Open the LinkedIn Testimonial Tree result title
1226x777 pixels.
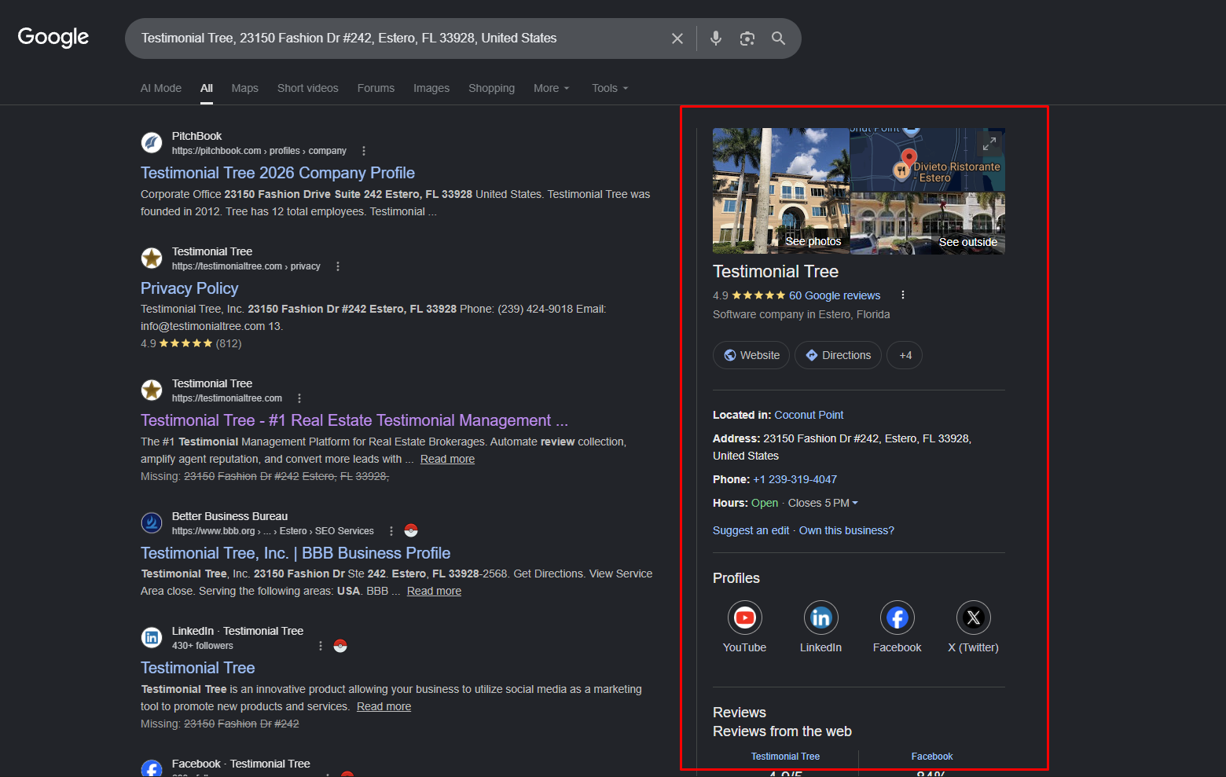coord(198,668)
